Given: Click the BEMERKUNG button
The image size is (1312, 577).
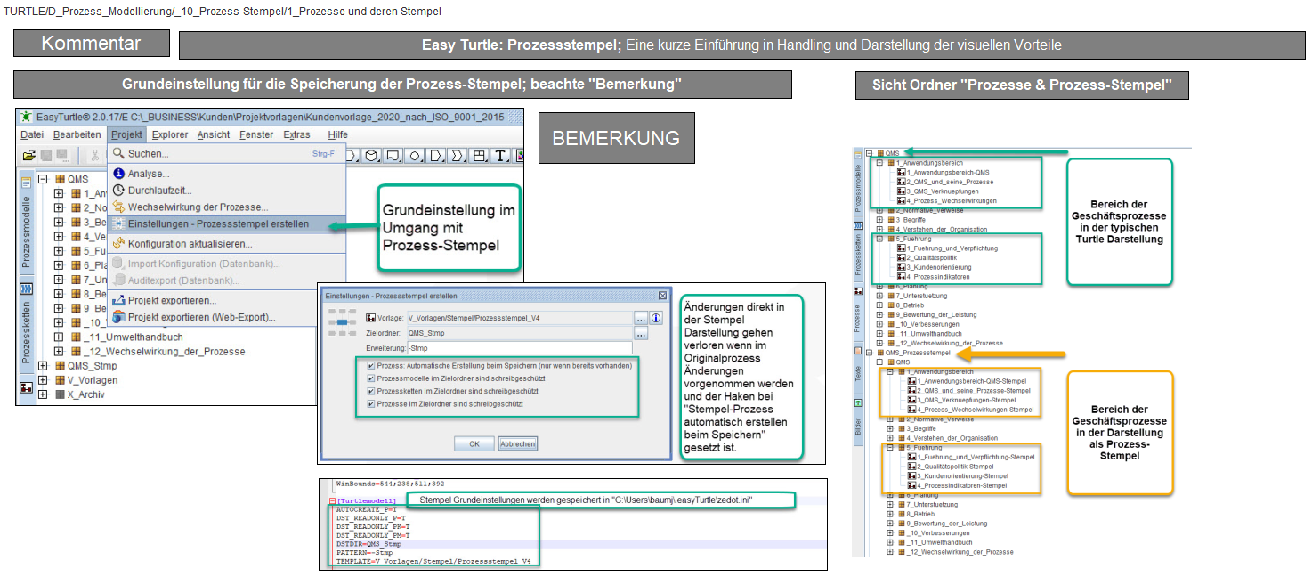Looking at the screenshot, I should click(x=616, y=138).
